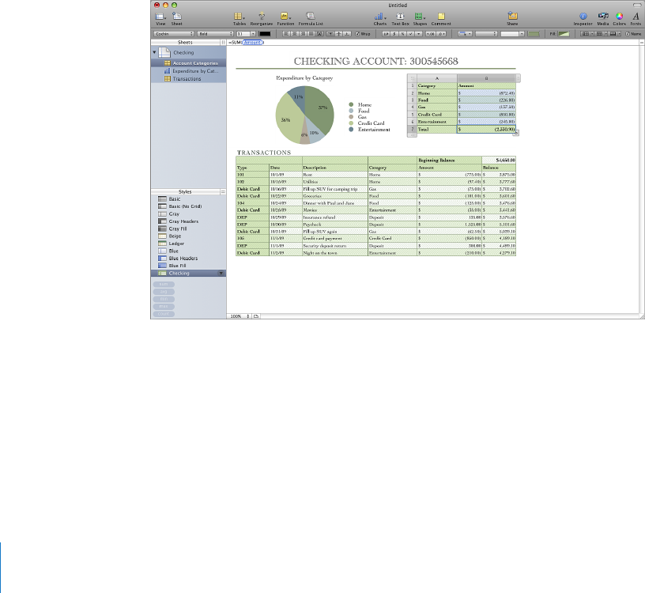Image resolution: width=645 pixels, height=593 pixels.
Task: Open the Fonts window
Action: (636, 18)
